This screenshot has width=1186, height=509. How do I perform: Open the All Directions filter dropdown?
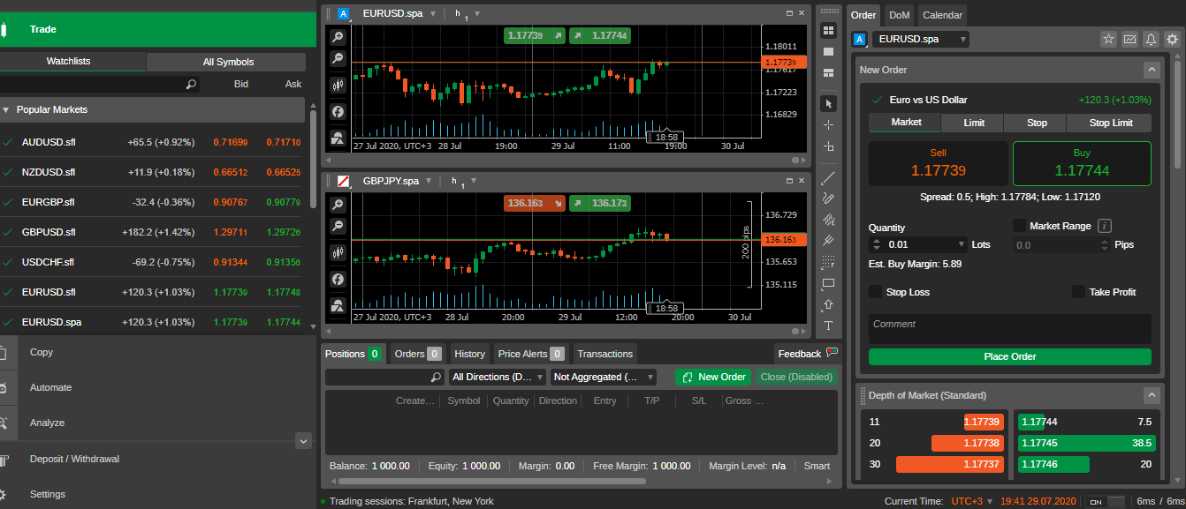(497, 377)
